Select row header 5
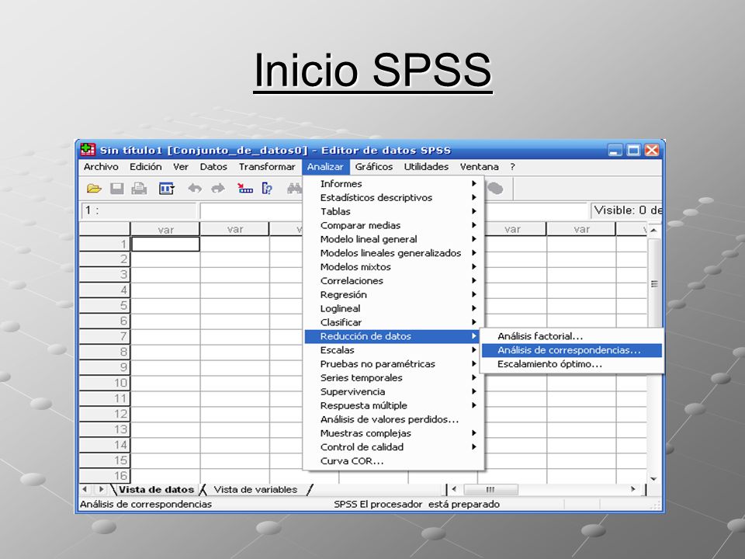The image size is (745, 559). click(105, 306)
